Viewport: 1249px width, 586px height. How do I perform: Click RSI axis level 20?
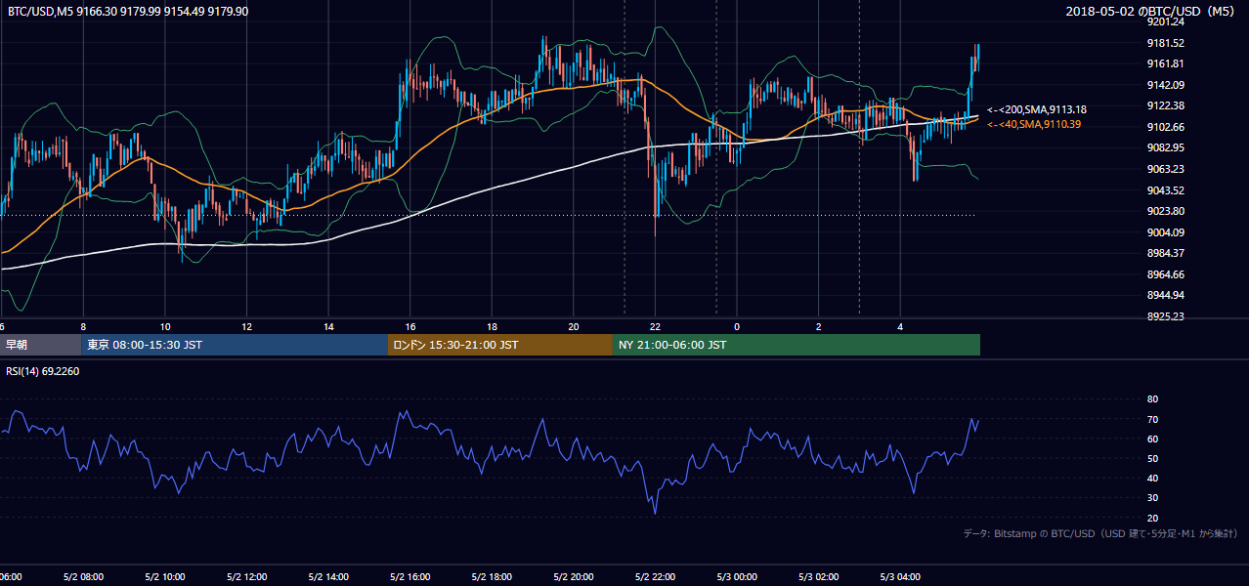(x=1152, y=518)
